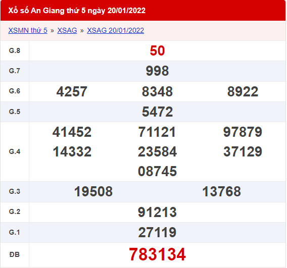Click the G.4 number 41452
The width and height of the screenshot is (287, 268).
coord(72,132)
